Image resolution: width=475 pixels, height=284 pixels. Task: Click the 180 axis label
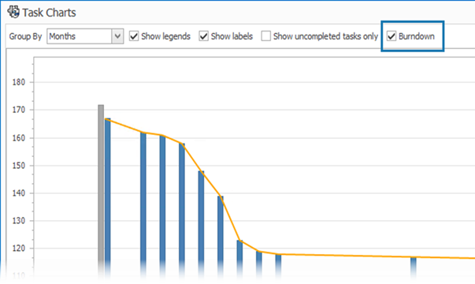click(x=18, y=82)
